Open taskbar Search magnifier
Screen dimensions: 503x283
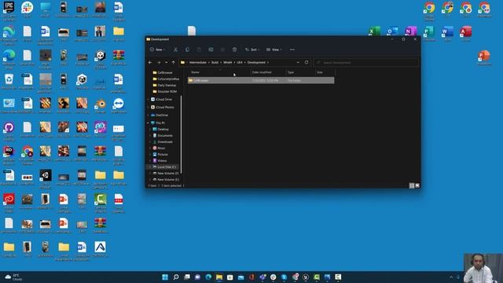(x=176, y=277)
